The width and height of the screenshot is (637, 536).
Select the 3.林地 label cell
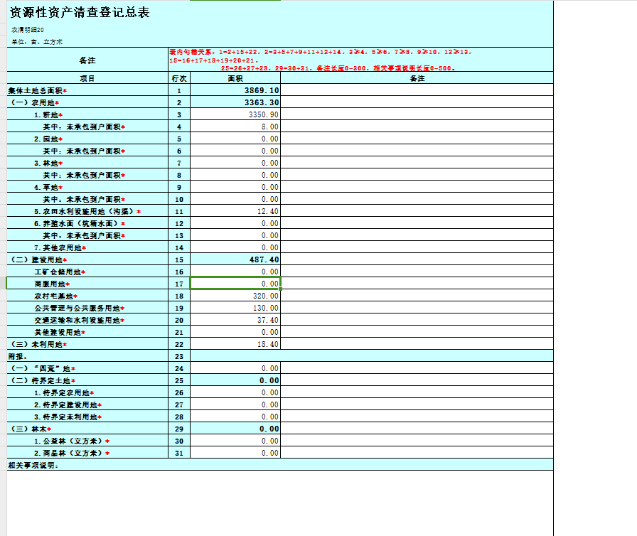[x=87, y=163]
